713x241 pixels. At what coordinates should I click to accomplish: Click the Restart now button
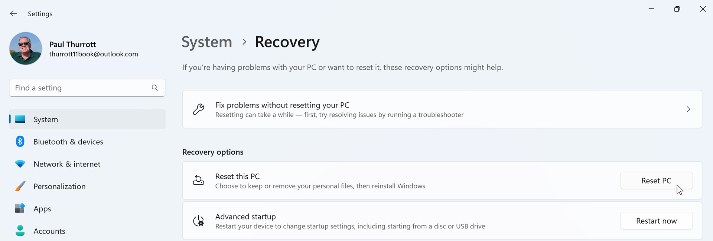point(656,221)
